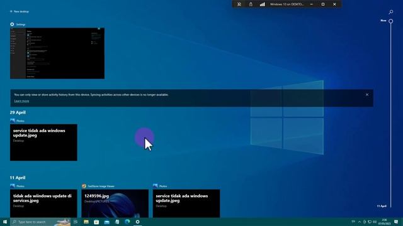Open the Action Center notification icon
The height and width of the screenshot is (226, 403).
click(396, 222)
